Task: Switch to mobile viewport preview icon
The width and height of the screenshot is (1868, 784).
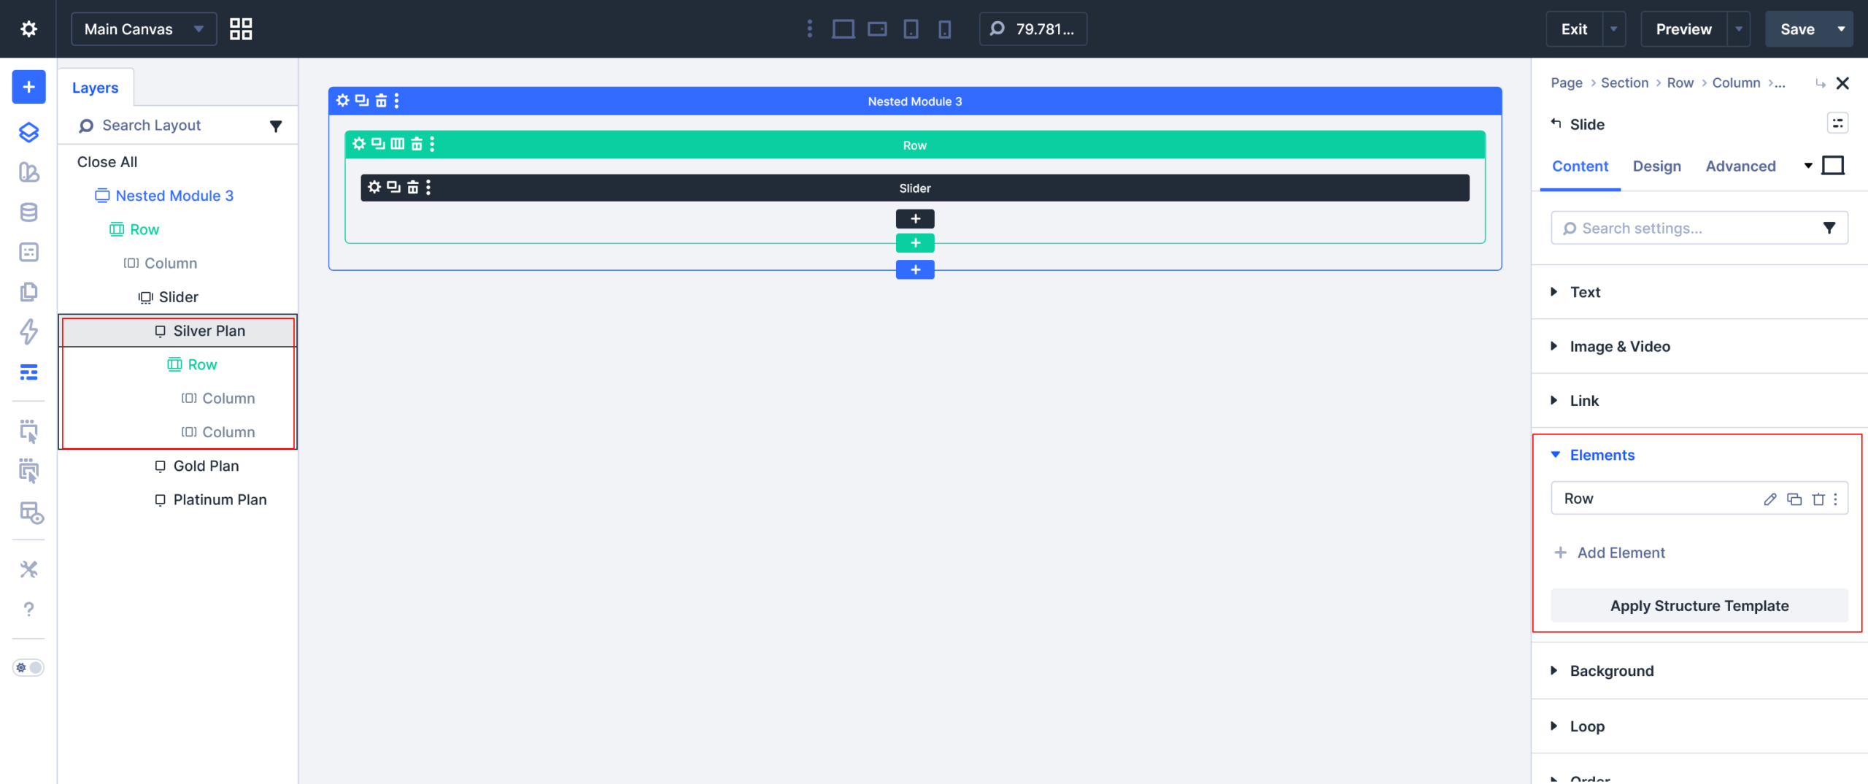Action: (945, 28)
